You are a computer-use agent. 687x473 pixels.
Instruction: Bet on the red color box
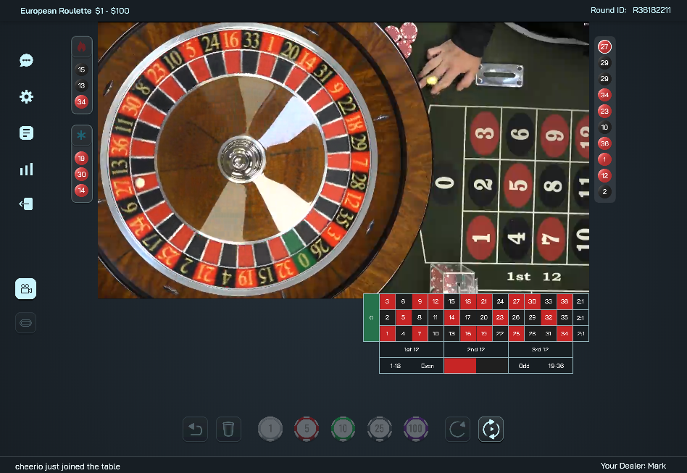tap(460, 366)
